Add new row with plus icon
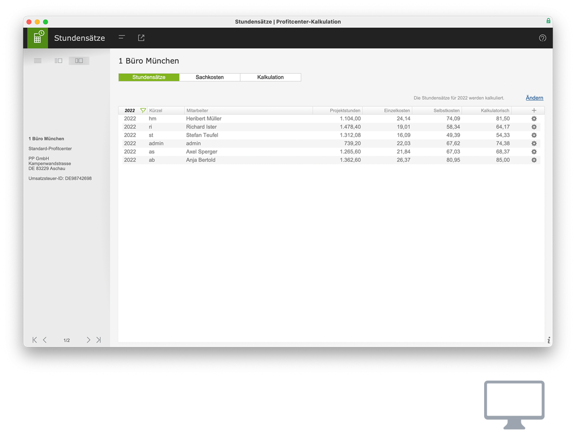 (534, 110)
